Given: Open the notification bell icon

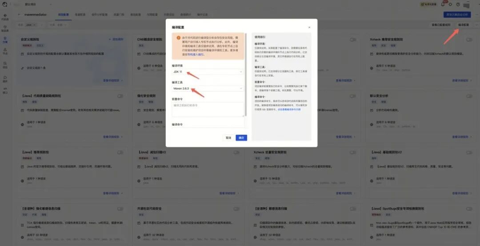Looking at the screenshot, I should click(443, 4).
